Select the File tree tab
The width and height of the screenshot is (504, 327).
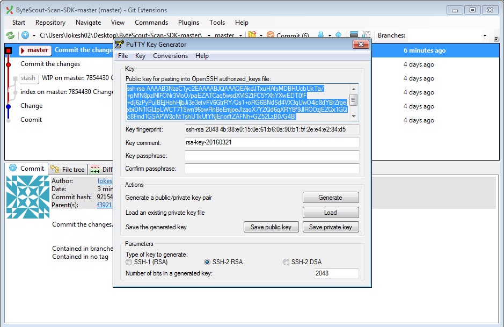click(x=68, y=170)
